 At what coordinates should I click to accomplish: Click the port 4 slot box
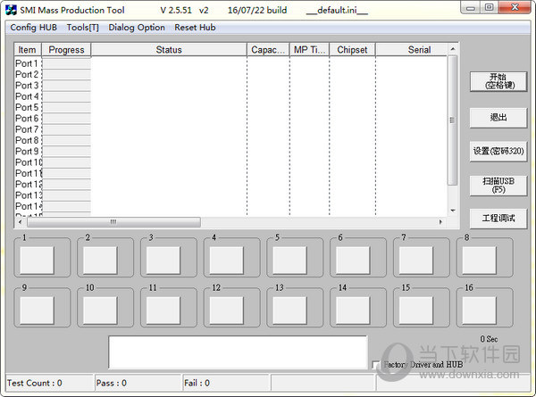227,261
